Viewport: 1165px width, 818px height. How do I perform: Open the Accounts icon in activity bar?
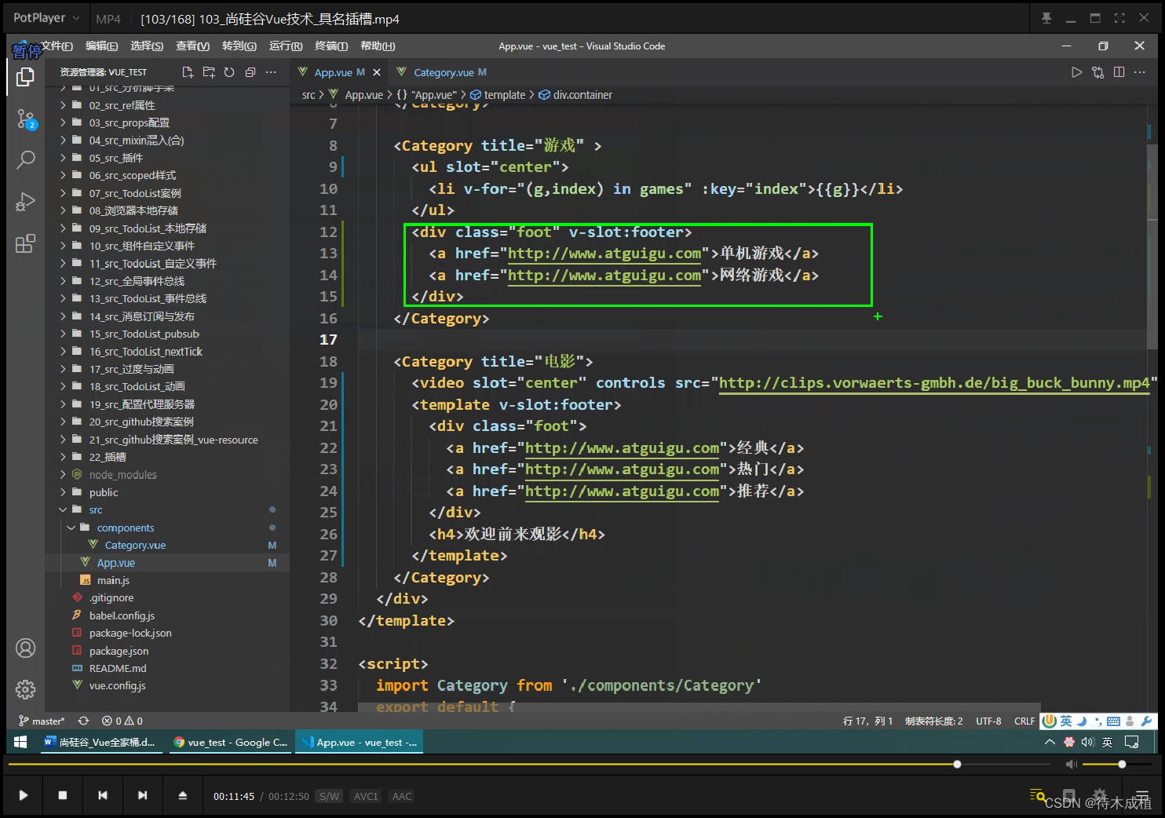click(x=25, y=648)
